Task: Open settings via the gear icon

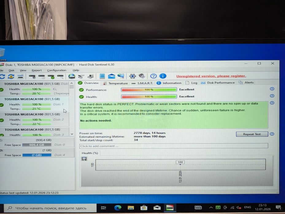Action: (133, 76)
